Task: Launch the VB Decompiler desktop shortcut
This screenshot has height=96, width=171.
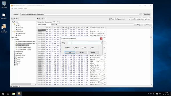Action: point(4,27)
